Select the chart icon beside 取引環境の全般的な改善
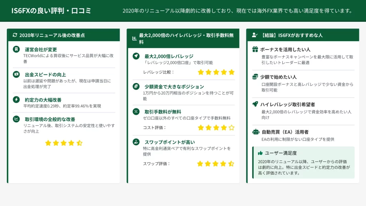Screen dimensions: 366x206 coord(16,119)
